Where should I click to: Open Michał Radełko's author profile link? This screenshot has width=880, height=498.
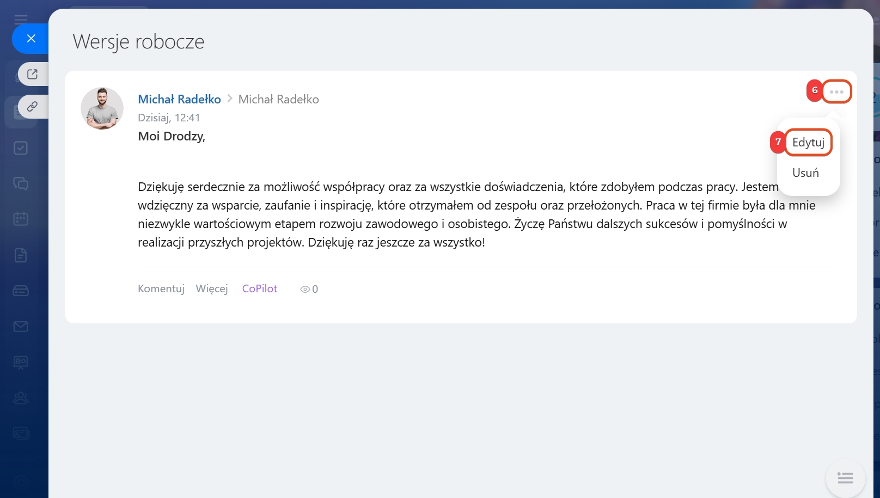pyautogui.click(x=179, y=100)
